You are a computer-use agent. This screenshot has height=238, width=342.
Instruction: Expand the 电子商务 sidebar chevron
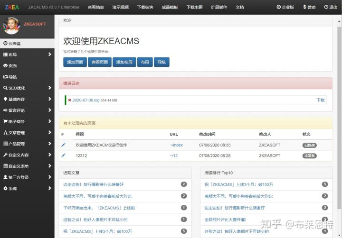tap(50, 121)
